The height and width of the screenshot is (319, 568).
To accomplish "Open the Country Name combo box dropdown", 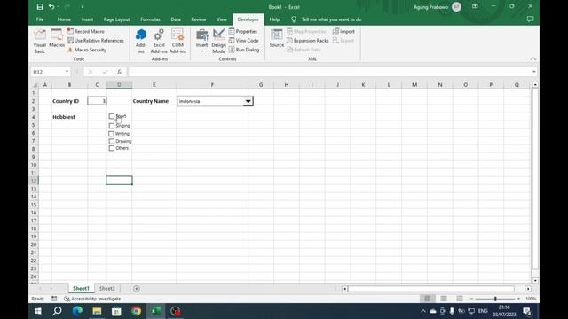I will click(x=248, y=101).
